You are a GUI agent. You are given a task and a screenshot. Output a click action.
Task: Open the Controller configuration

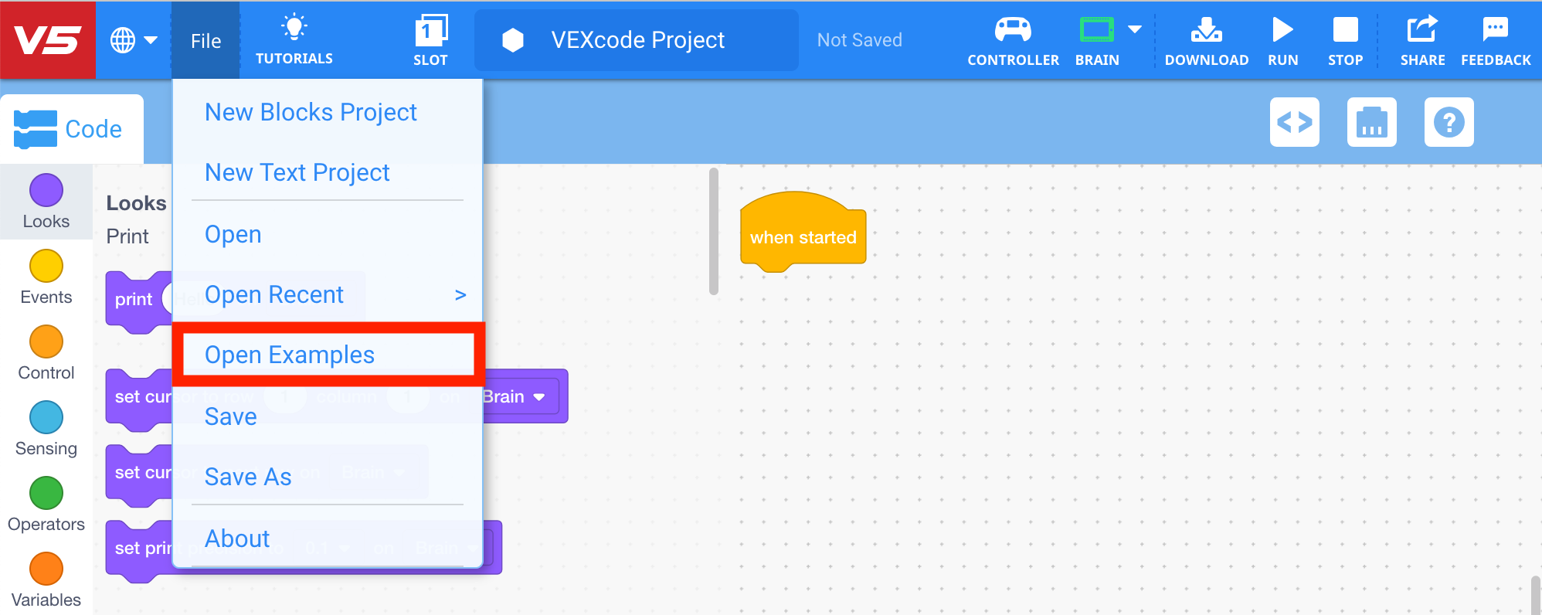click(x=1013, y=39)
